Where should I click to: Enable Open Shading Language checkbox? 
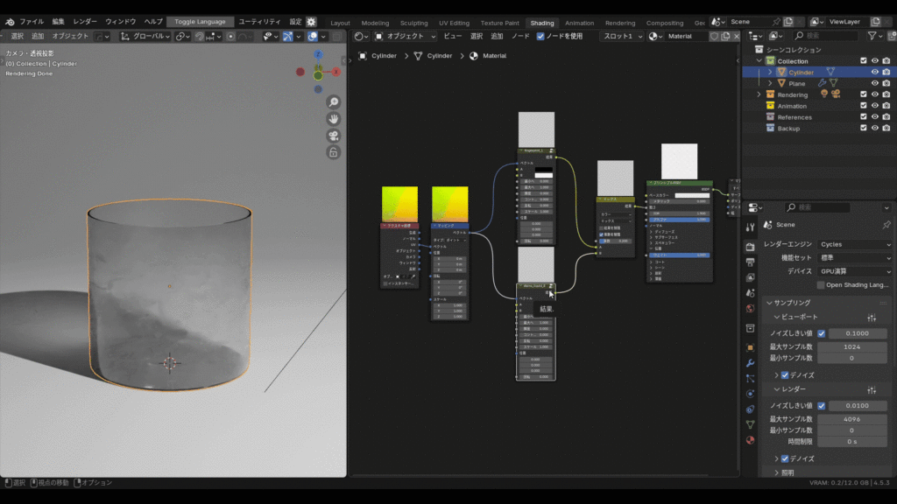coord(821,284)
